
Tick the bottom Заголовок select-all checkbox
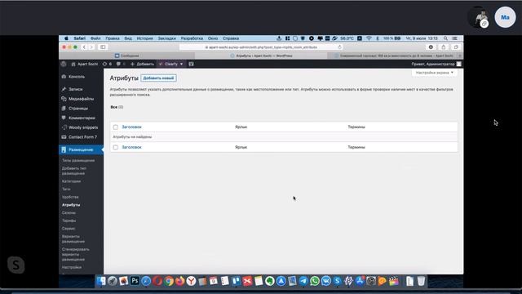click(116, 147)
